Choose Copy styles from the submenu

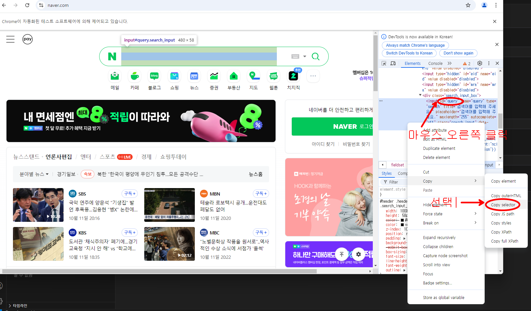click(x=501, y=223)
